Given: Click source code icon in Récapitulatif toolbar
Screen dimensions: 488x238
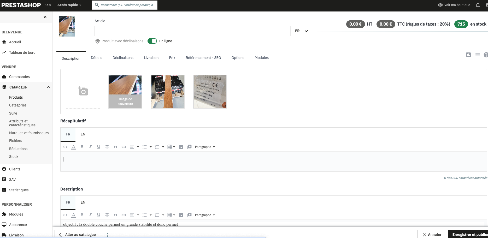Looking at the screenshot, I should pyautogui.click(x=65, y=147).
